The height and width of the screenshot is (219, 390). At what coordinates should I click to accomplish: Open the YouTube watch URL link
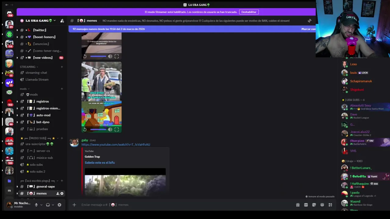tap(116, 144)
